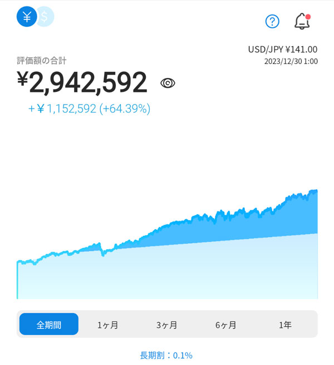The width and height of the screenshot is (334, 365).
Task: Switch currency display to US dollars
Action: pos(45,17)
